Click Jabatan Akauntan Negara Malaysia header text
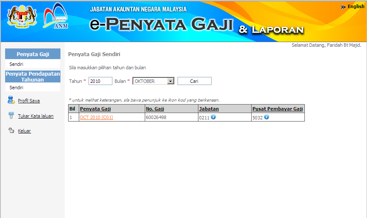The height and width of the screenshot is (218, 367). click(138, 9)
